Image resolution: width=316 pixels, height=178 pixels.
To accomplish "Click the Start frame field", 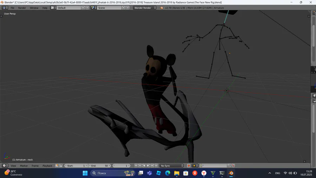I will point(76,165).
